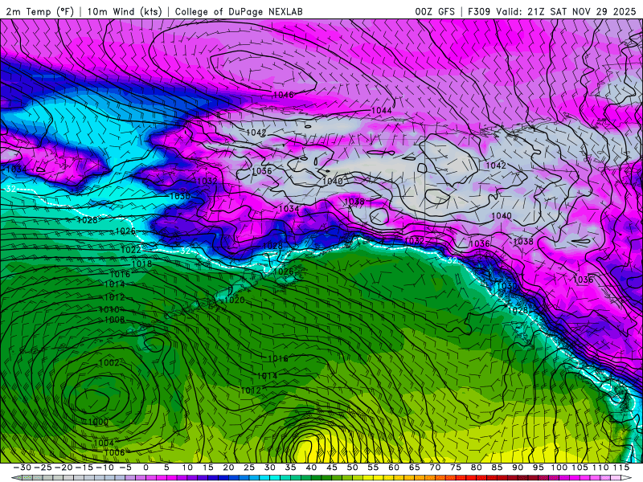
Task: Click the 1022 isobar label
Action: tap(131, 250)
